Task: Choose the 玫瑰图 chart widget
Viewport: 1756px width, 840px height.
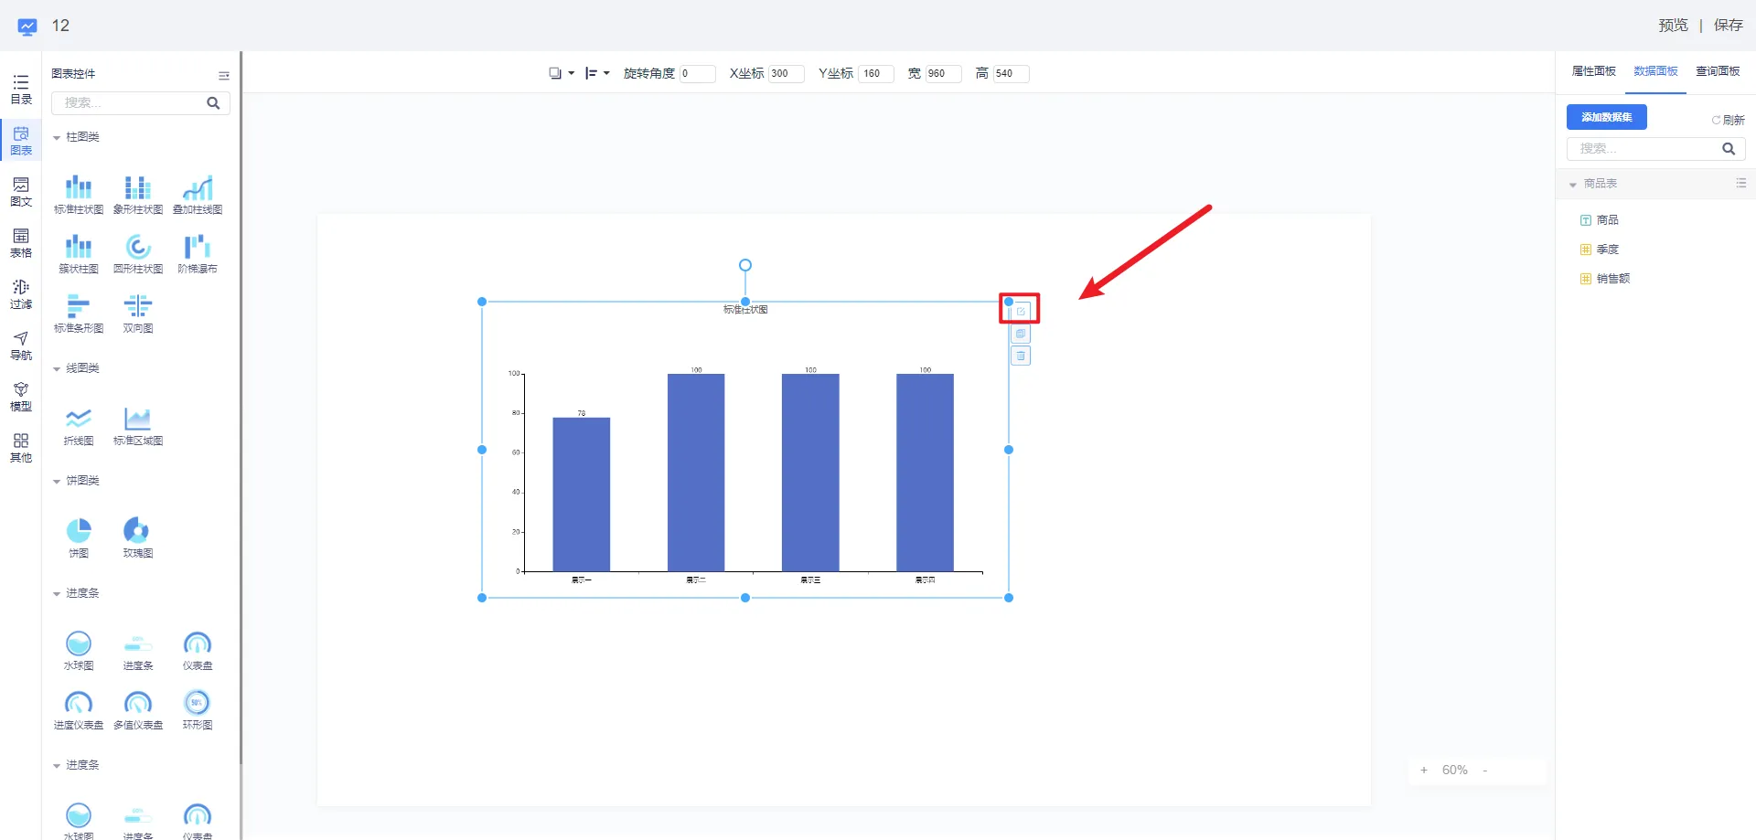Action: [138, 538]
